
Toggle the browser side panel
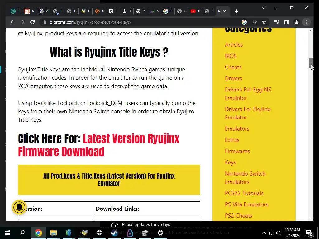pos(287,22)
